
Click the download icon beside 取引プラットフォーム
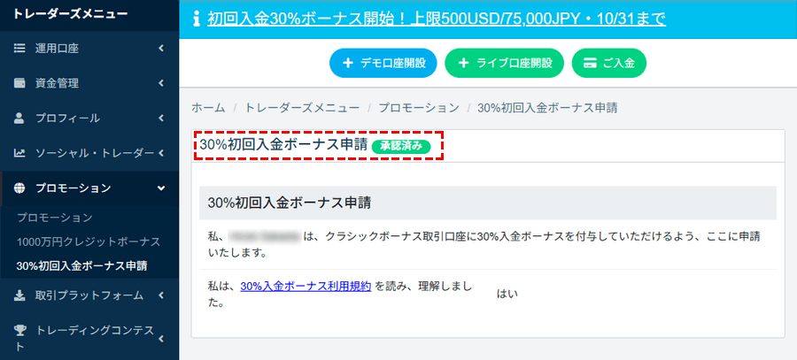pyautogui.click(x=19, y=295)
